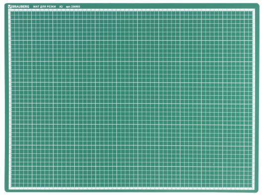Viewport: 264px width, 195px height.
Task: Click the 'МАТ ДЛЯ РЕЗКИ' label
Action: click(x=45, y=6)
